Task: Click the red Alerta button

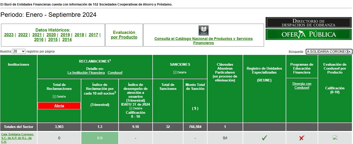Action: click(59, 106)
